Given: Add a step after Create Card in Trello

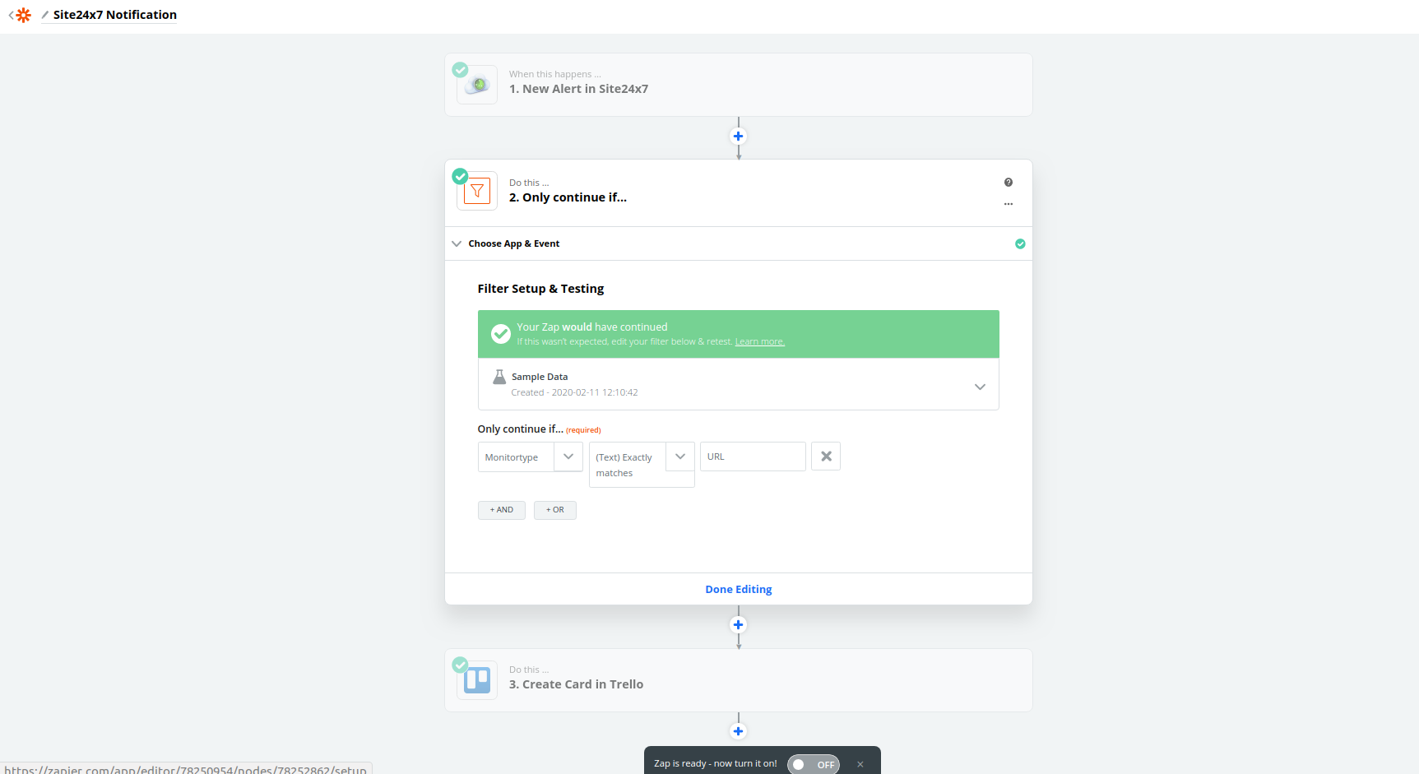Looking at the screenshot, I should [x=738, y=731].
